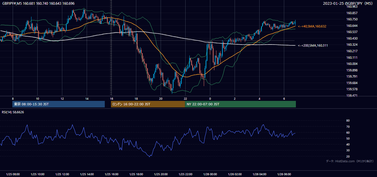377x177 pixels.
Task: Click the 1/25 20:00 time axis label
Action: pyautogui.click(x=160, y=174)
